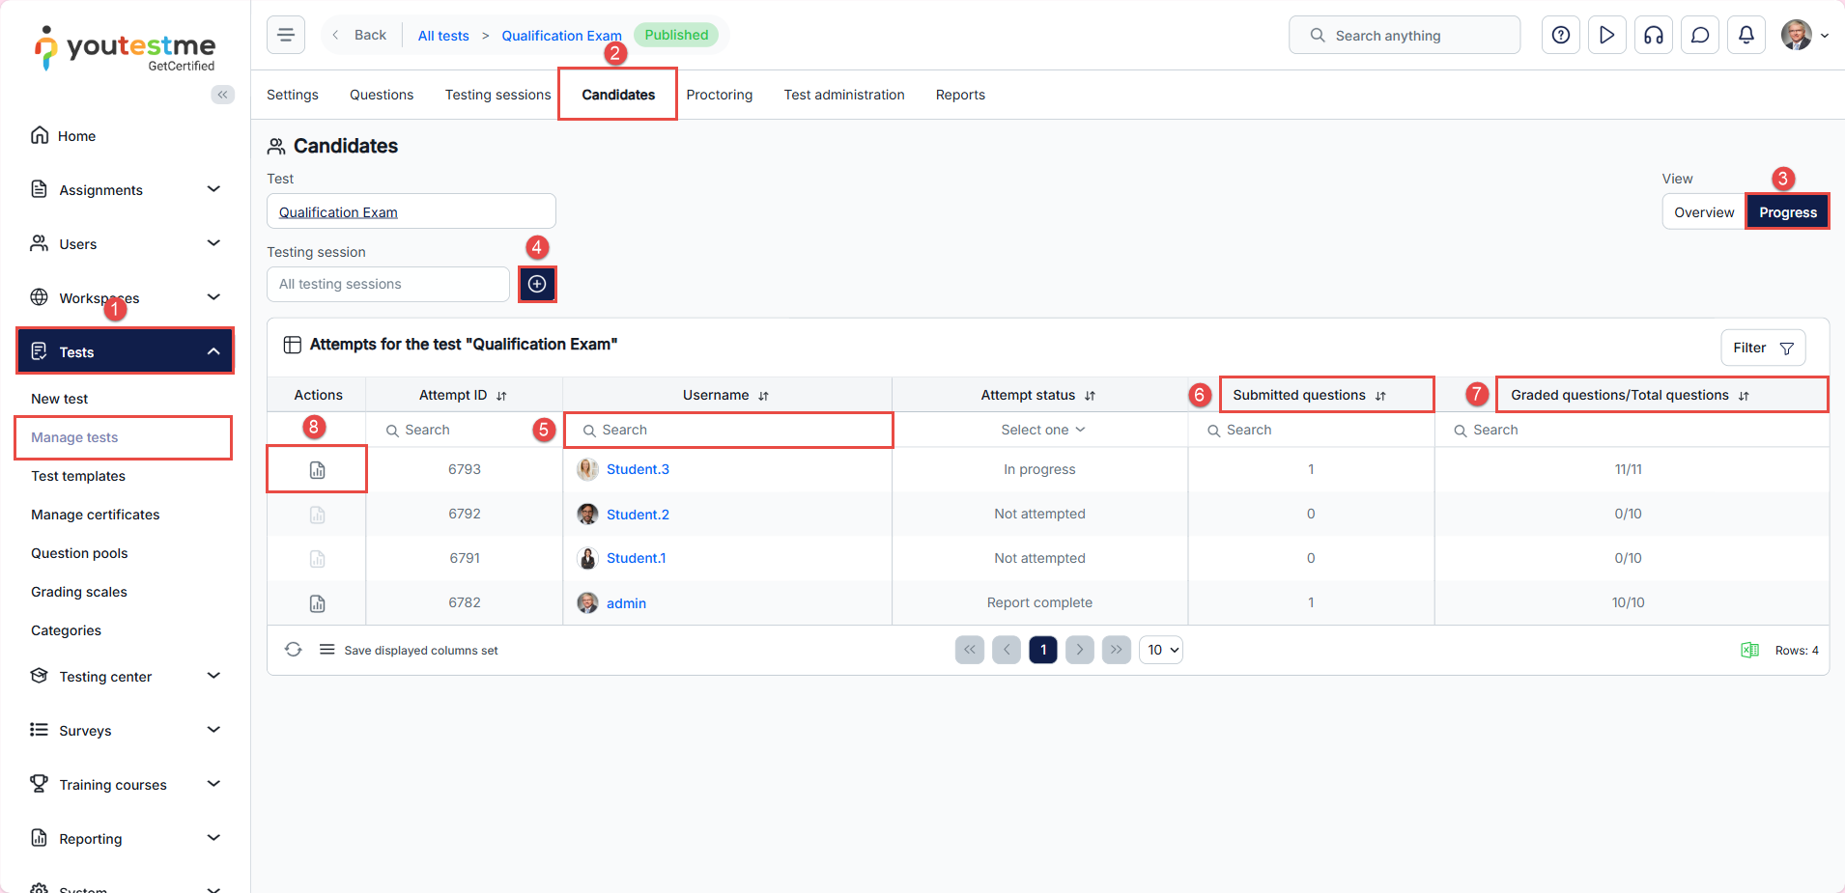The height and width of the screenshot is (893, 1845).
Task: Export table using the Excel icon
Action: [1748, 650]
